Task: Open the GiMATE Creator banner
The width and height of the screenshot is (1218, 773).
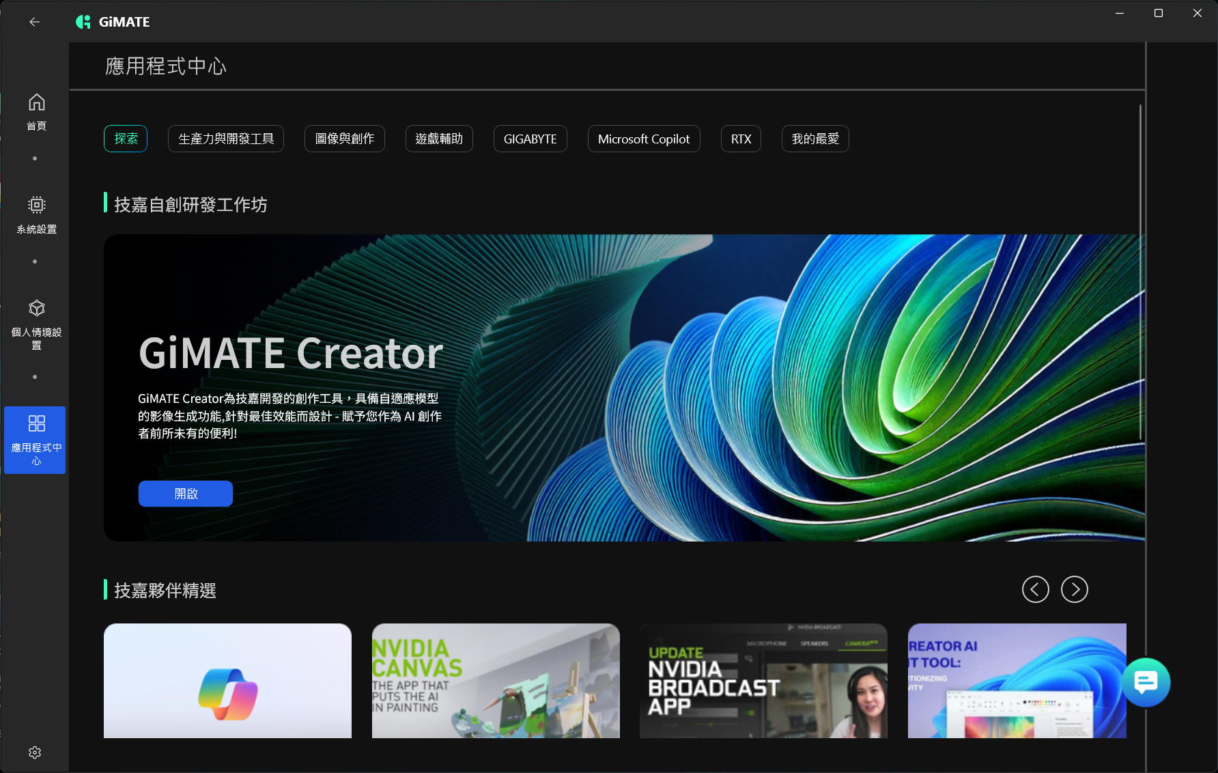Action: click(624, 388)
